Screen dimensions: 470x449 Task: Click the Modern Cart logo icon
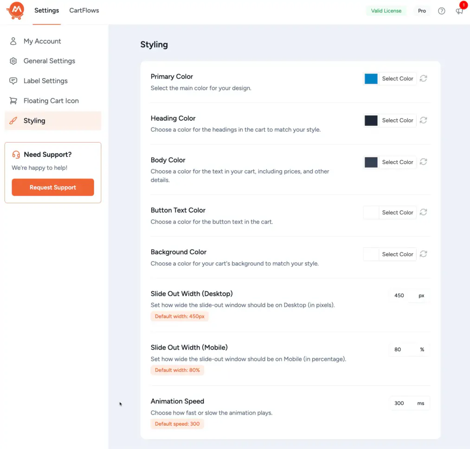point(15,11)
